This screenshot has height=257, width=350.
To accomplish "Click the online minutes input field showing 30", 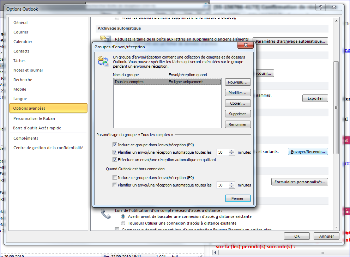I will click(223, 152).
